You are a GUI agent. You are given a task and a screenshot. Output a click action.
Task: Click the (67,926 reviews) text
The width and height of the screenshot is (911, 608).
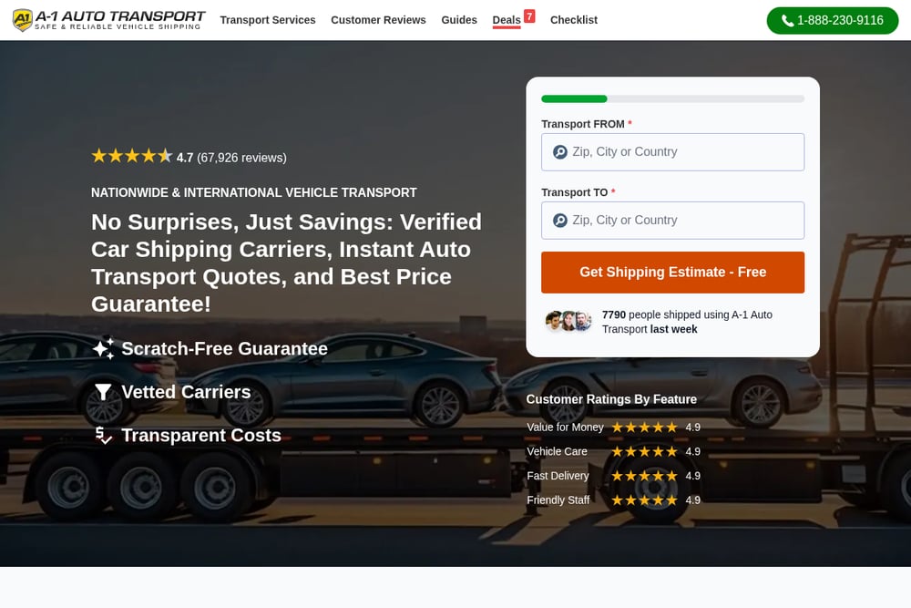[241, 158]
